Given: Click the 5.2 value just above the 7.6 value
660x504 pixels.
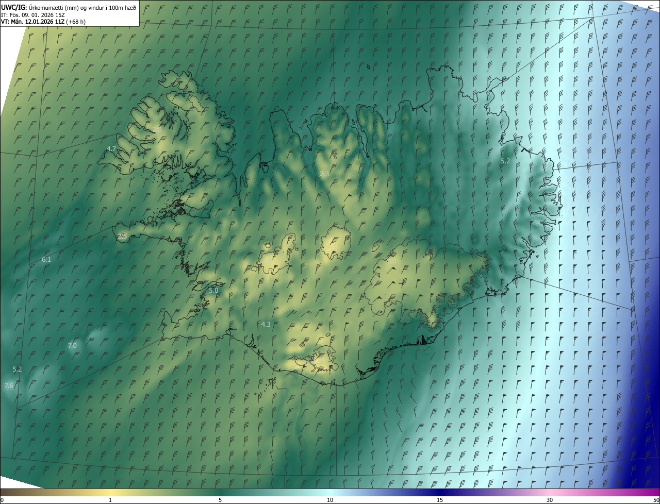Looking at the screenshot, I should [17, 369].
